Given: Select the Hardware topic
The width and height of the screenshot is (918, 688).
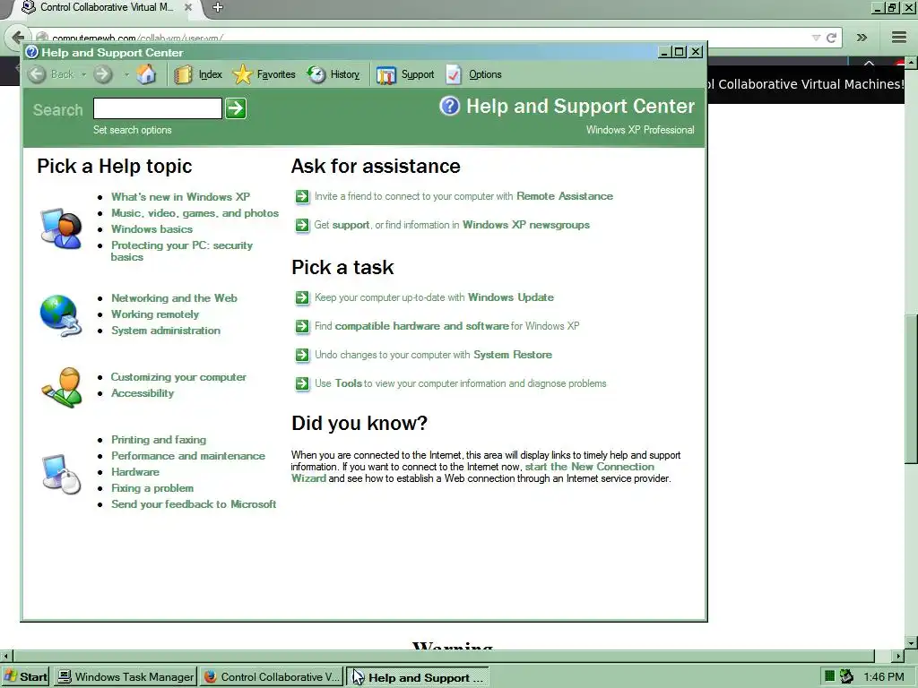Looking at the screenshot, I should (135, 471).
